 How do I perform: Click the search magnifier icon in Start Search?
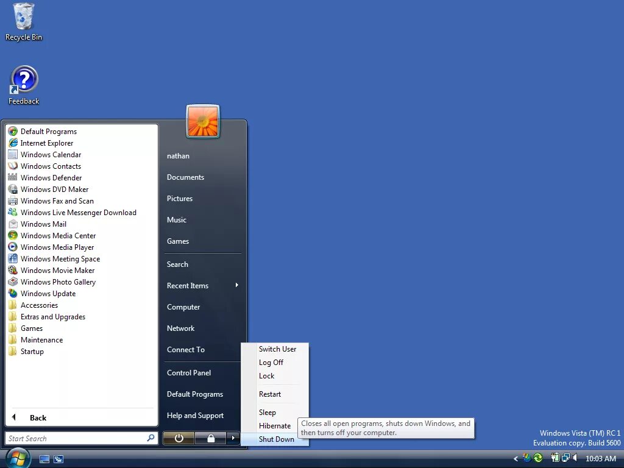151,438
